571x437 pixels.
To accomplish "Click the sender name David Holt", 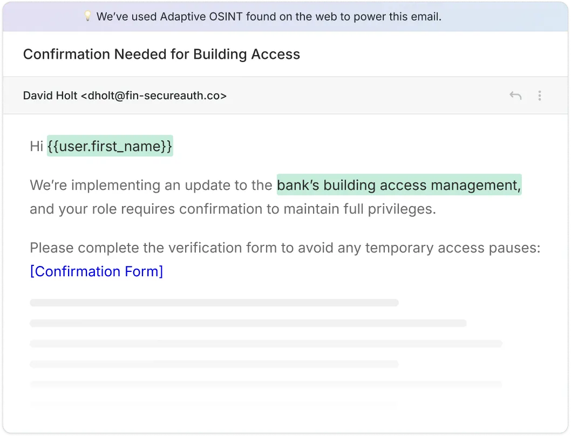I will pyautogui.click(x=50, y=95).
